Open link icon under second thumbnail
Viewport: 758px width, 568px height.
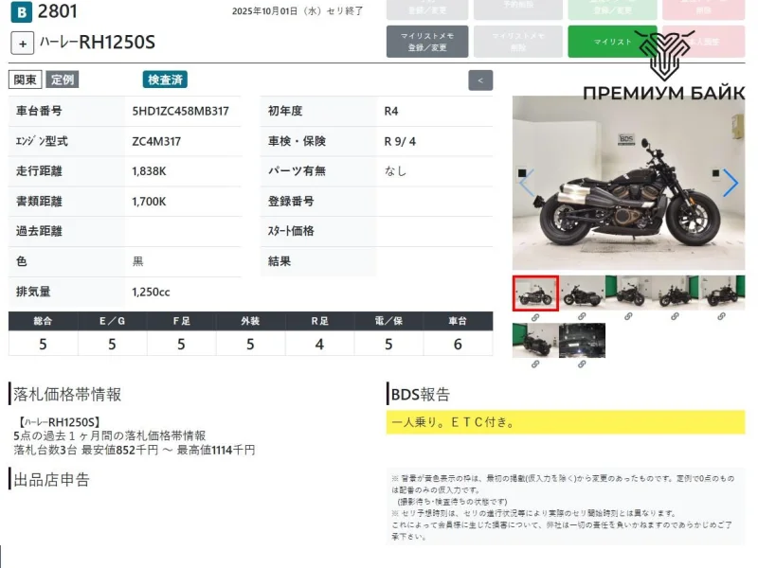point(582,317)
